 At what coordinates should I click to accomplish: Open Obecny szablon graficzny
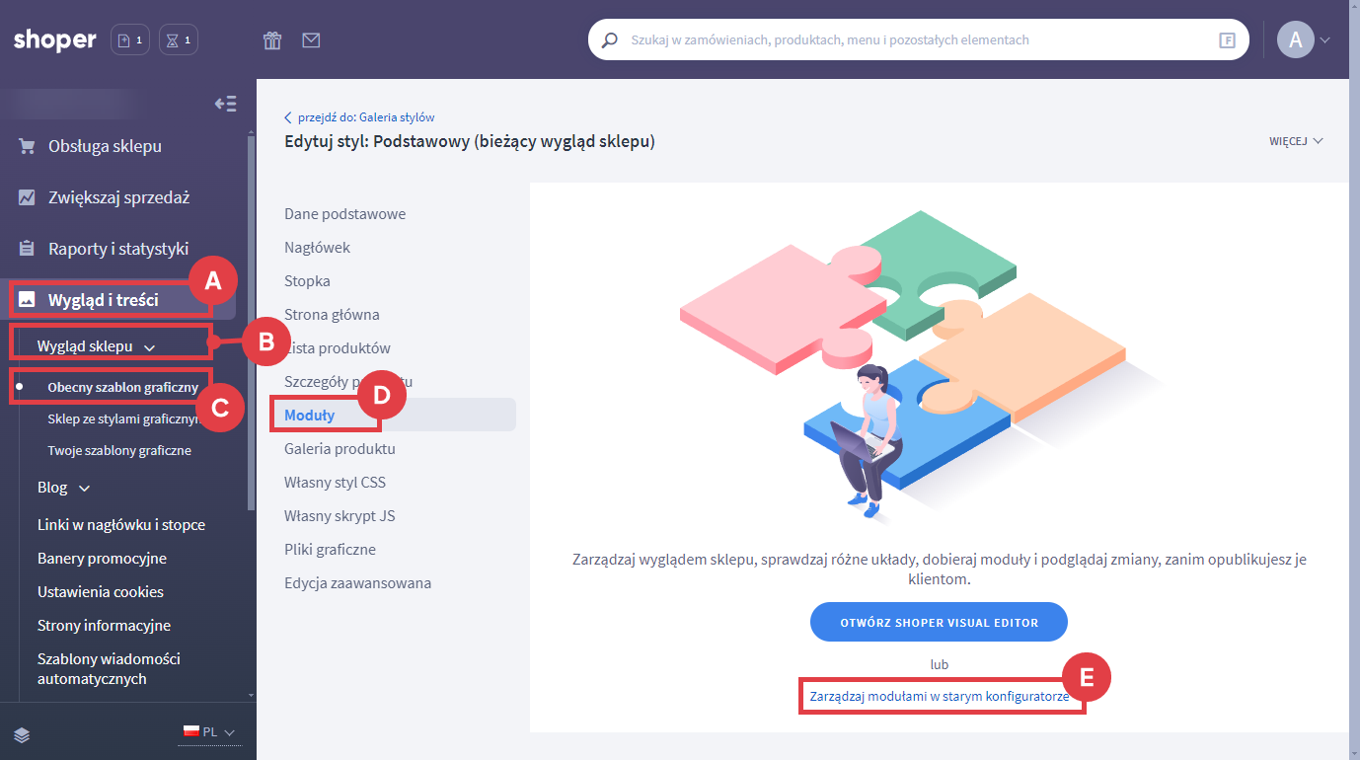[x=122, y=387]
